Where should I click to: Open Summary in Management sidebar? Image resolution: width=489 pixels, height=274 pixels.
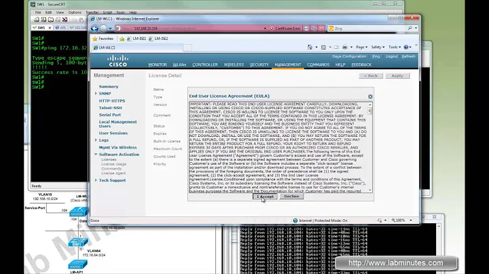point(109,87)
